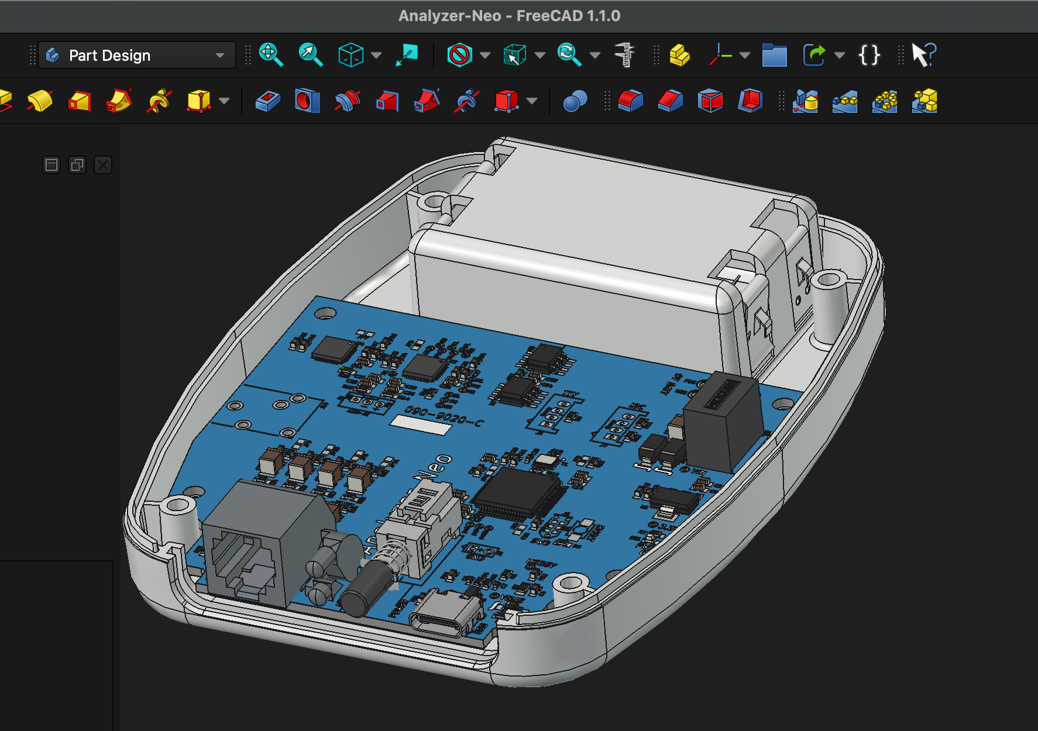Image resolution: width=1038 pixels, height=731 pixels.
Task: Open the Measure caliper tool
Action: (x=625, y=55)
